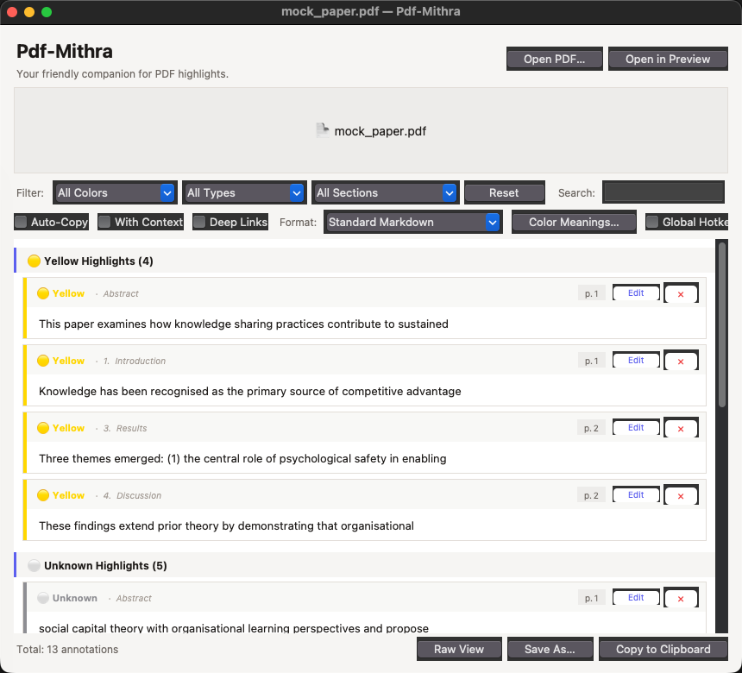
Task: Click the "4. Discussion" section label
Action: 132,495
